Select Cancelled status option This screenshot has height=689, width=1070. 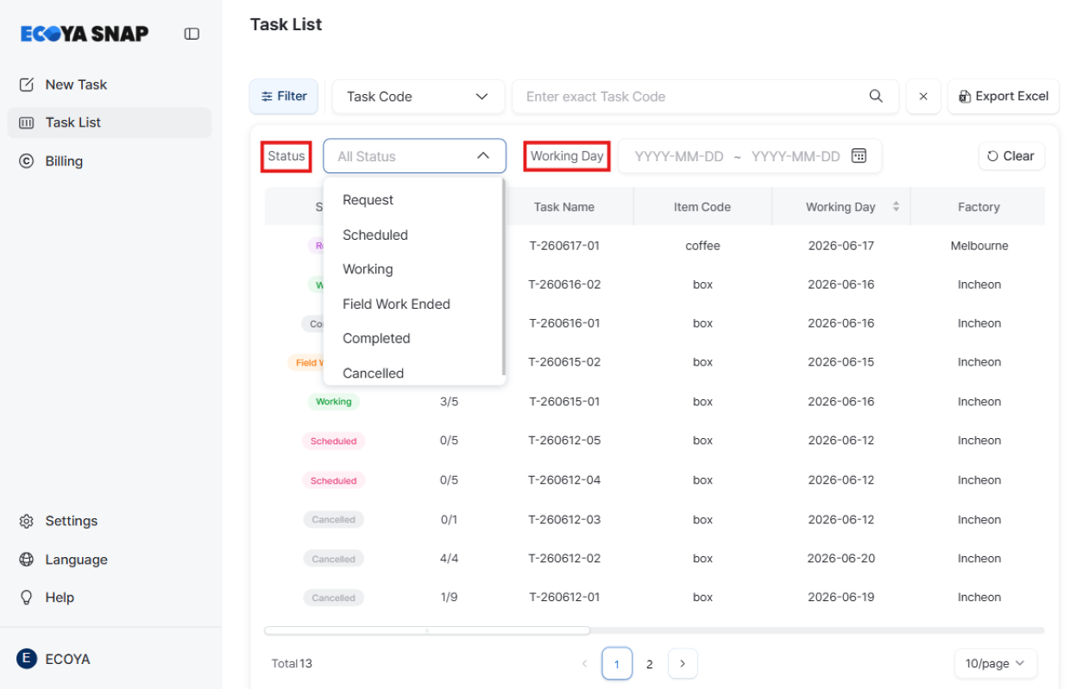click(413, 372)
